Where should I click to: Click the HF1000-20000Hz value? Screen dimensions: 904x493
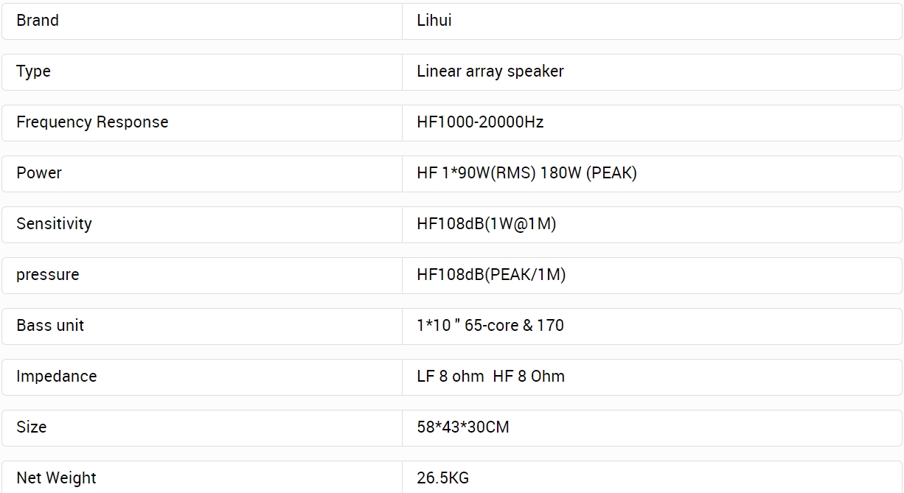(480, 122)
